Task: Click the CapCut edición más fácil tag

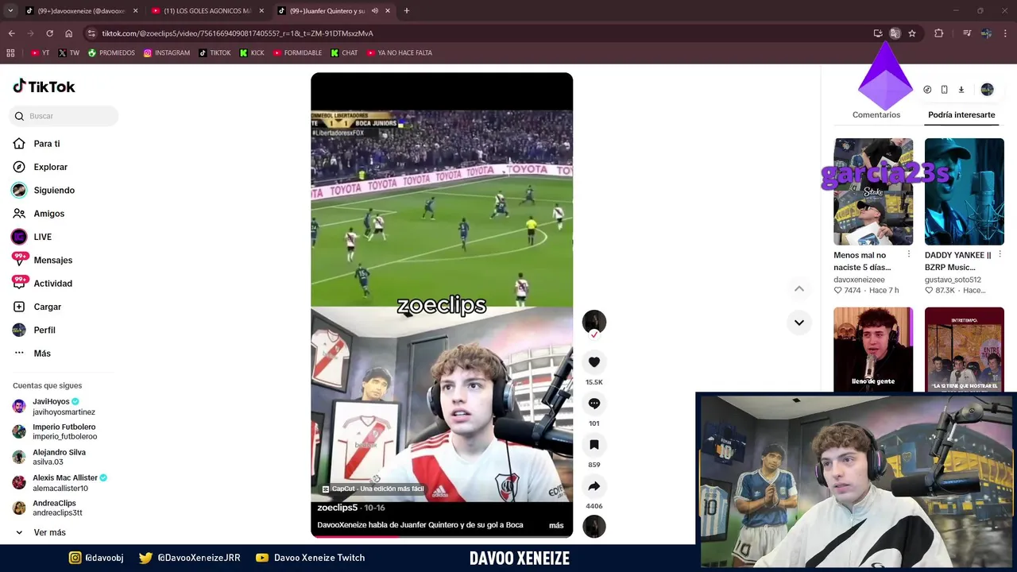Action: click(373, 489)
